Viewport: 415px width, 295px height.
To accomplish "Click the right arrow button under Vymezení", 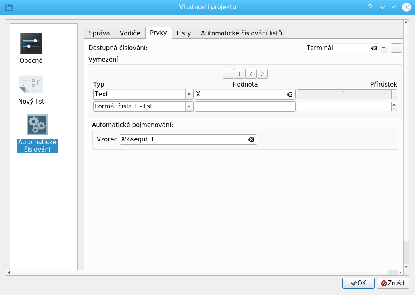I will click(262, 74).
